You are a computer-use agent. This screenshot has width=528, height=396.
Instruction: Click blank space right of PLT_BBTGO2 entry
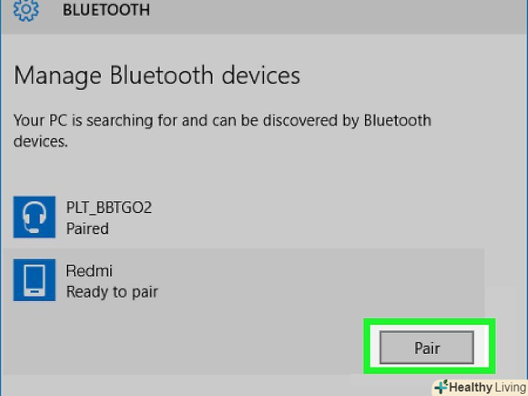326,218
